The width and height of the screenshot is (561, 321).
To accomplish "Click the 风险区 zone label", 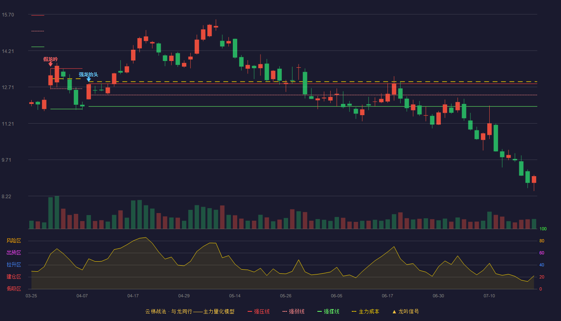I will (x=14, y=241).
